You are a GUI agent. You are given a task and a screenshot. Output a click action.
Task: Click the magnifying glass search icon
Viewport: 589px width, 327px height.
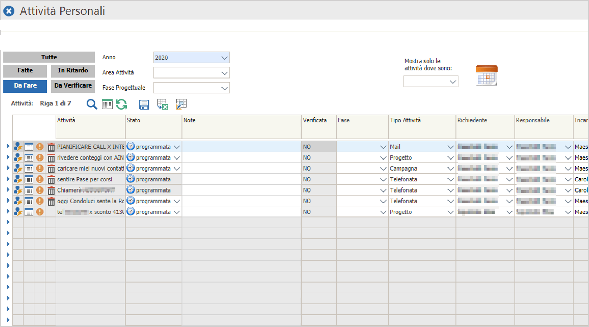coord(91,104)
